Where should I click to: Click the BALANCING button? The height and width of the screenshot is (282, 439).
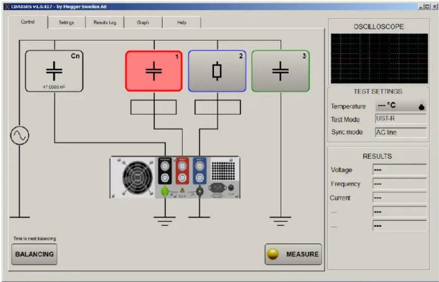pos(35,254)
